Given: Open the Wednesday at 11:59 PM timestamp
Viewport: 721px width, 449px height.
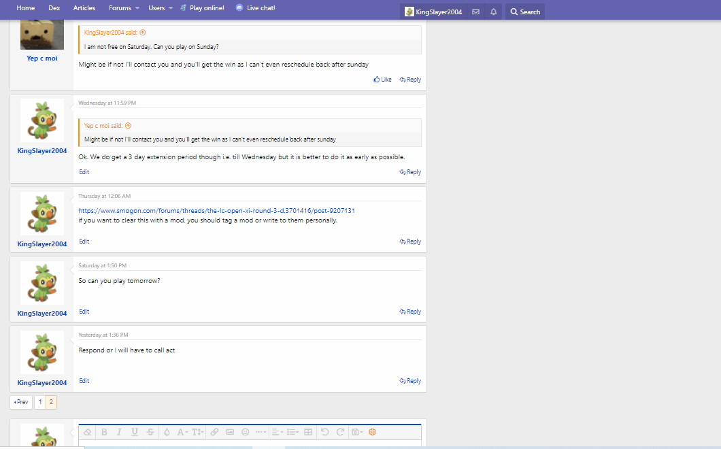Looking at the screenshot, I should tap(107, 103).
